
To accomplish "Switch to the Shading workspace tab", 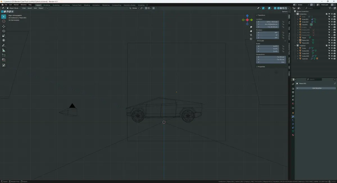I will [87, 5].
